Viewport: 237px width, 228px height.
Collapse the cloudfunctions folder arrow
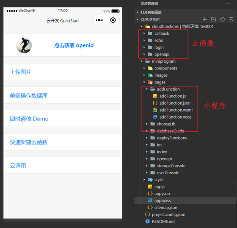pyautogui.click(x=142, y=27)
